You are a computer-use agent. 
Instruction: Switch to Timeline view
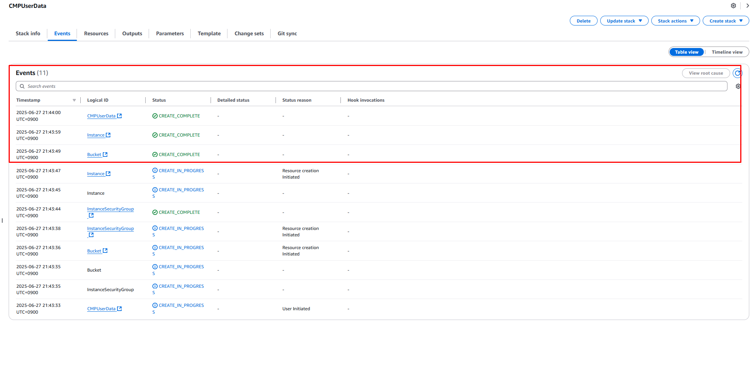pyautogui.click(x=727, y=52)
